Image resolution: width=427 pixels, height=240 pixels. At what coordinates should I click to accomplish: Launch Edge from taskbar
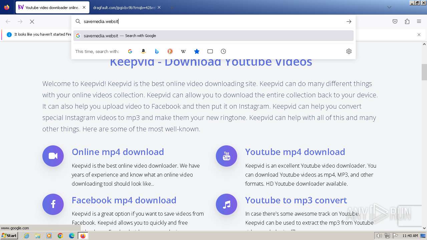72,236
